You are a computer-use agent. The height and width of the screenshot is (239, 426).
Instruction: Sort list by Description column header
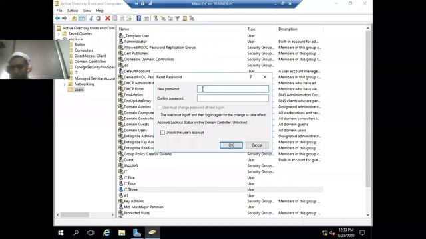point(300,29)
